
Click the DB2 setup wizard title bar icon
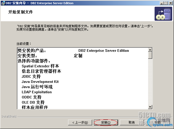(x=3, y=3)
